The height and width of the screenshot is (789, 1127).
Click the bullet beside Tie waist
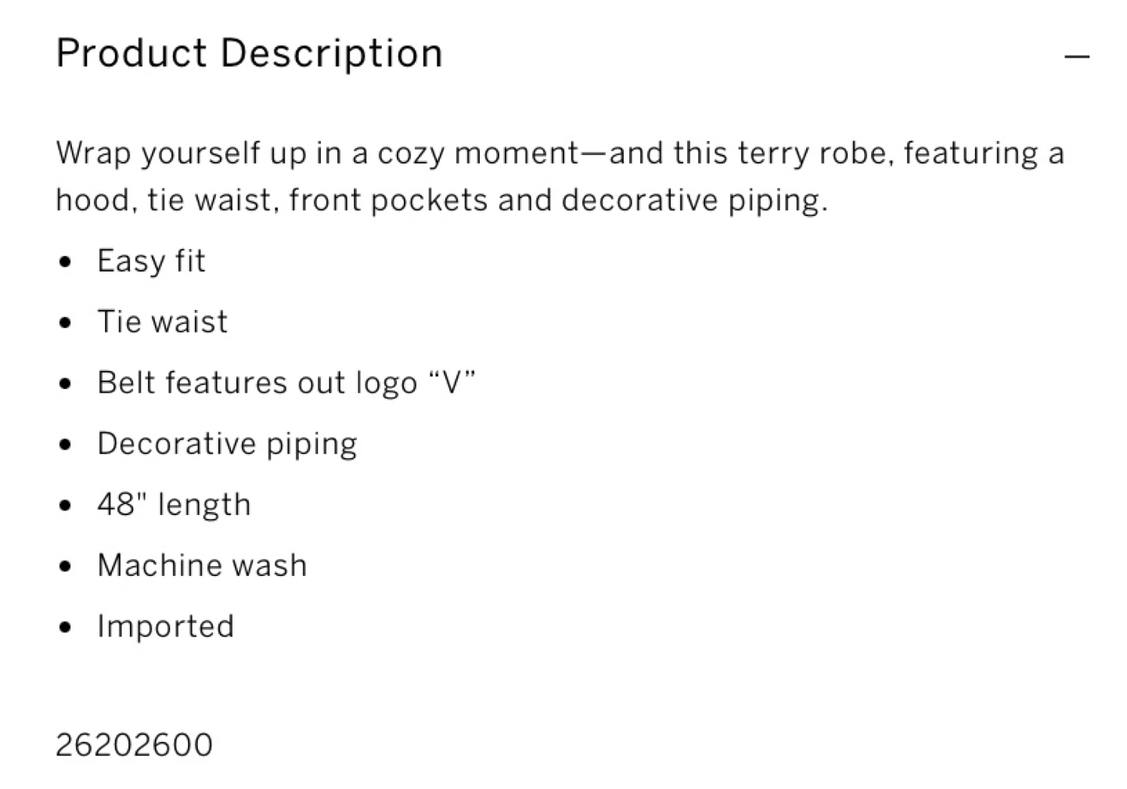(x=66, y=323)
